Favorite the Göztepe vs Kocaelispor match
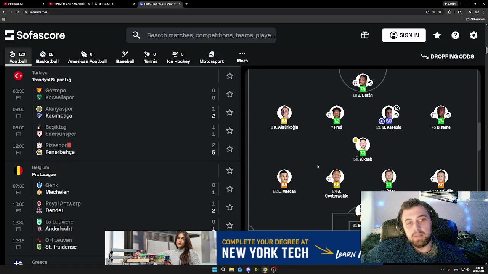The height and width of the screenshot is (274, 488). coord(230,94)
